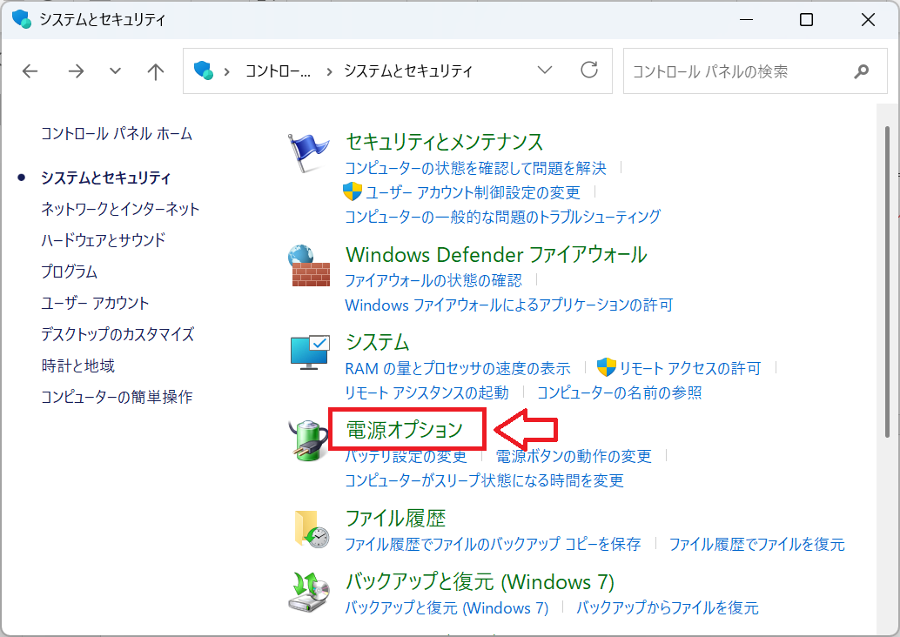This screenshot has width=900, height=637.
Task: Click the refresh icon in the address bar
Action: pyautogui.click(x=590, y=70)
